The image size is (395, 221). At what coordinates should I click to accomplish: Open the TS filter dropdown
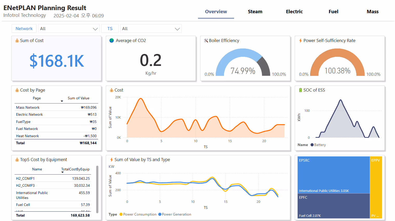pyautogui.click(x=151, y=29)
